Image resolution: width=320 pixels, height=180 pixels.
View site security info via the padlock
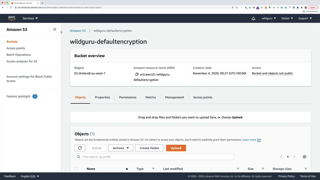coord(15,7)
